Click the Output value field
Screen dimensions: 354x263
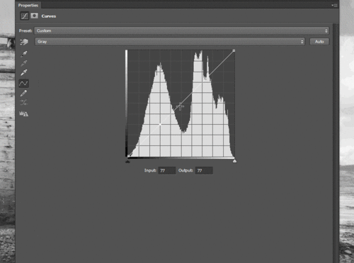pos(204,170)
